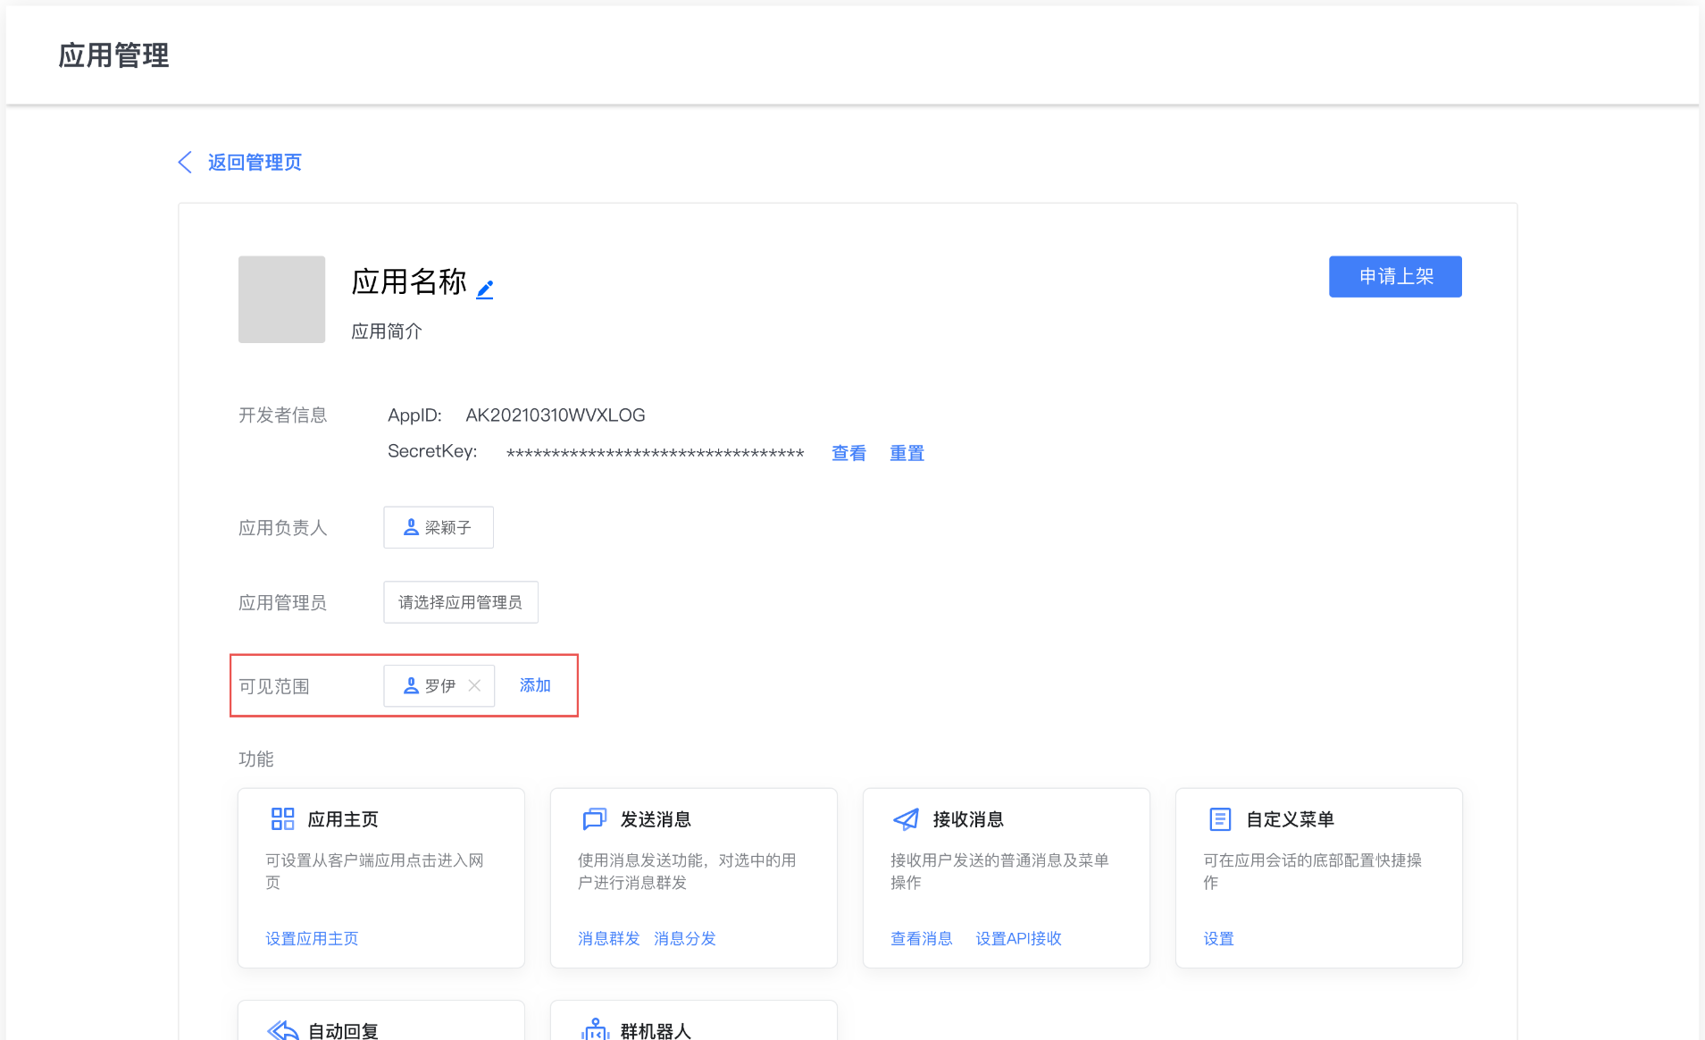Click the 自定义菜单 document icon
This screenshot has width=1705, height=1040.
click(x=1219, y=818)
